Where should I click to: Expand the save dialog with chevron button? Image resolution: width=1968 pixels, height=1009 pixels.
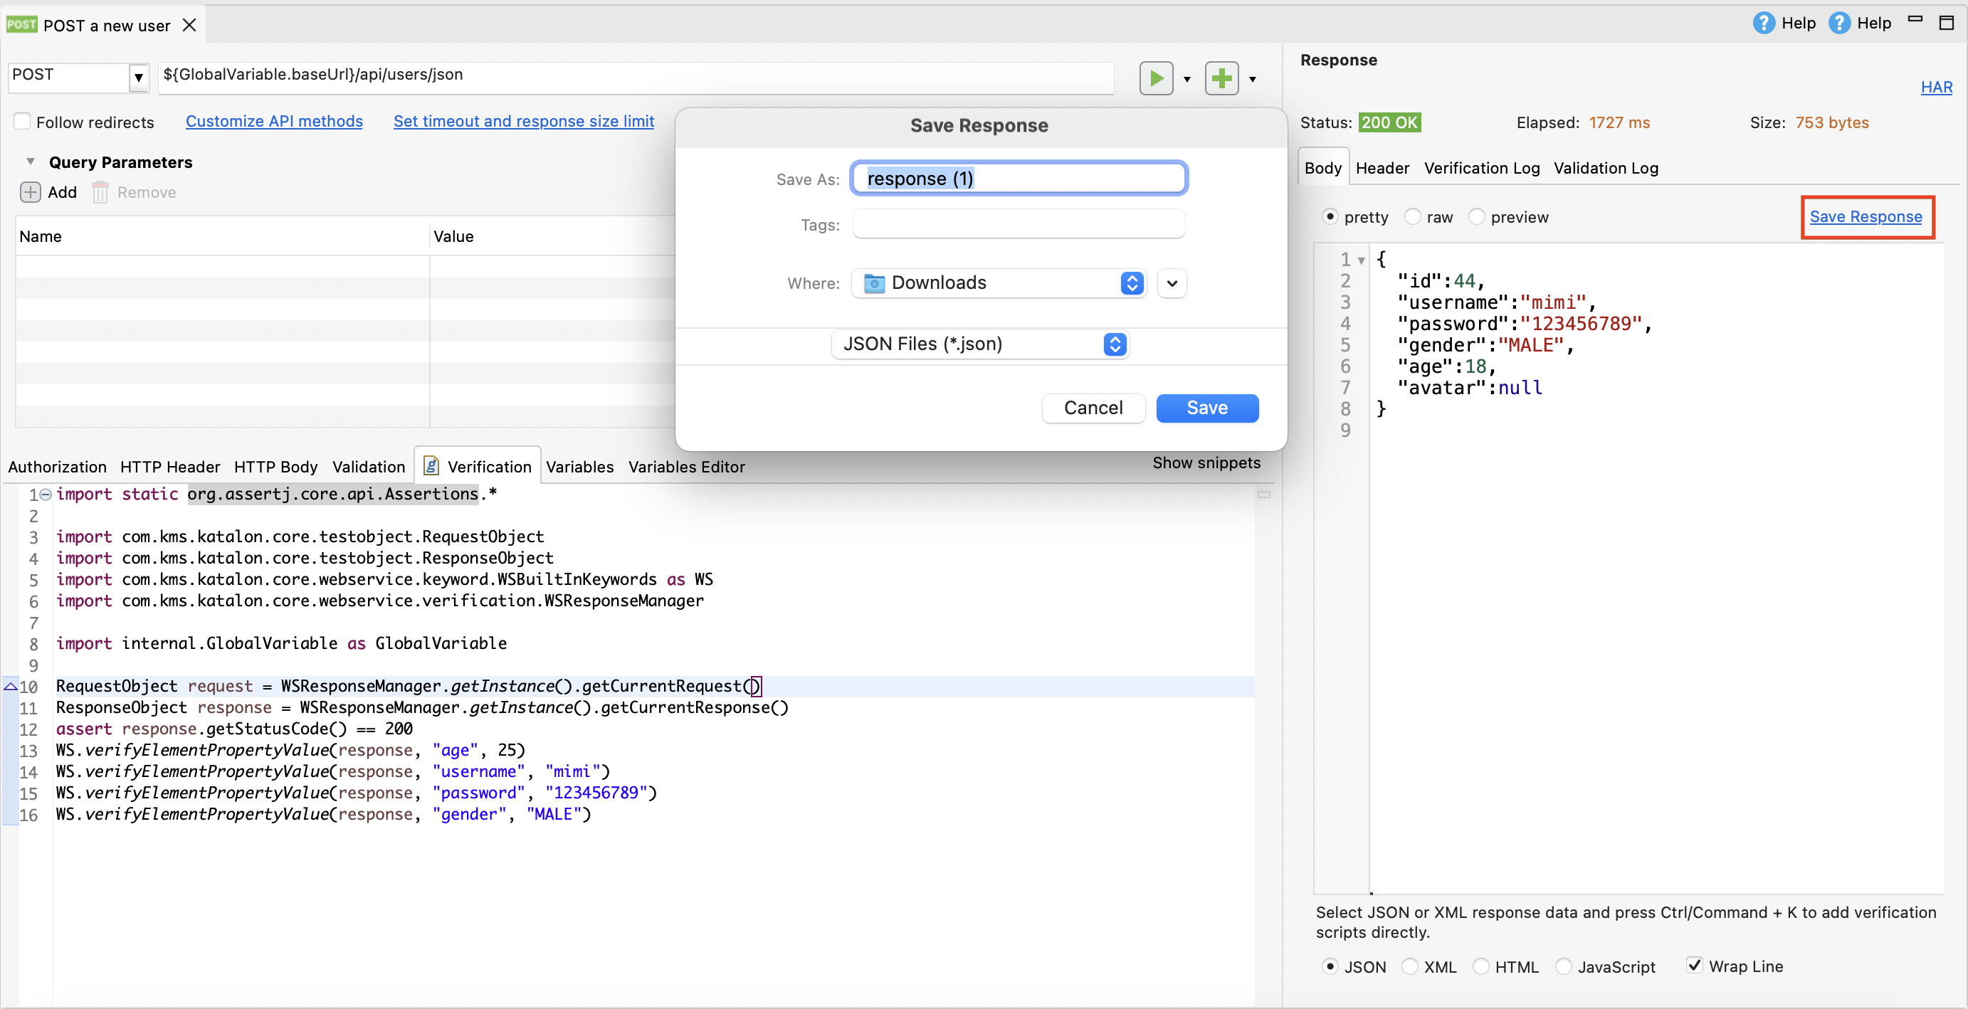(x=1172, y=283)
